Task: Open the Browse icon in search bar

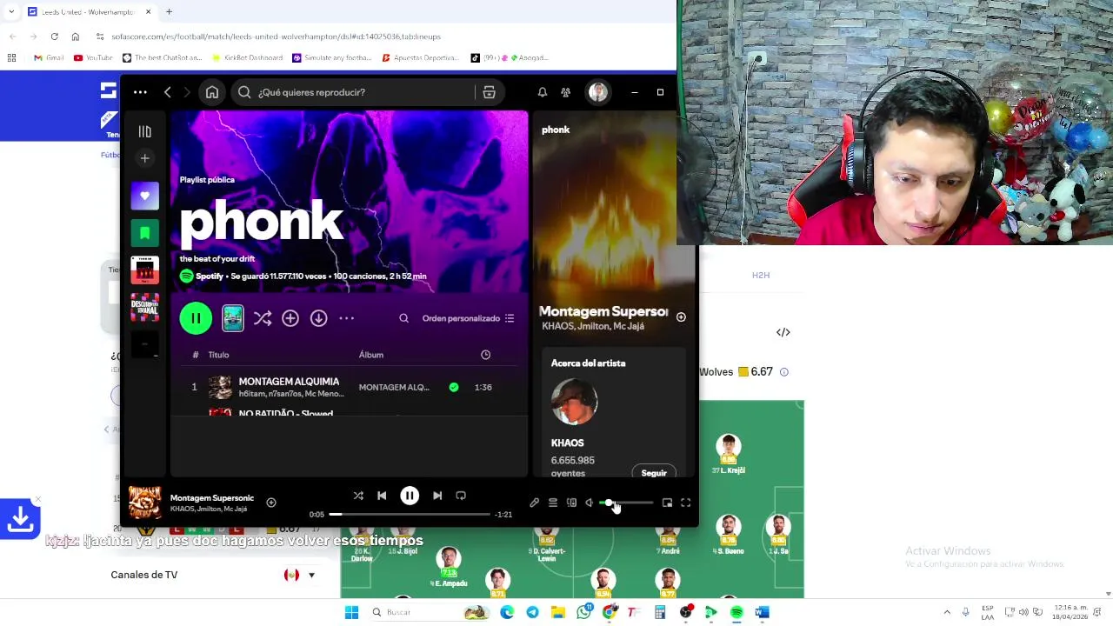Action: point(489,92)
